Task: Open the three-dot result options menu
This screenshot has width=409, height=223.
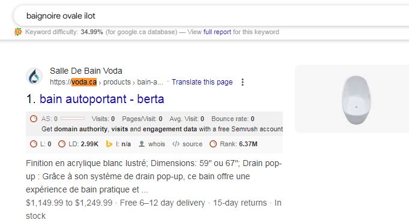Action: [243, 82]
